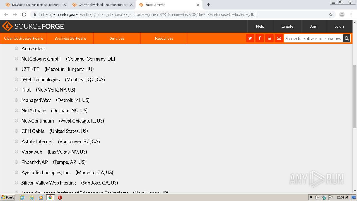Image resolution: width=357 pixels, height=201 pixels.
Task: Click the Join link
Action: pos(314,26)
